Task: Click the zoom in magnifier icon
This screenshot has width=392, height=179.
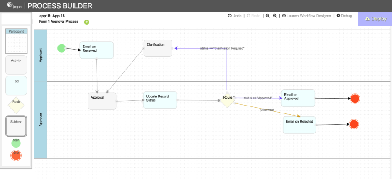Action: tap(275, 16)
